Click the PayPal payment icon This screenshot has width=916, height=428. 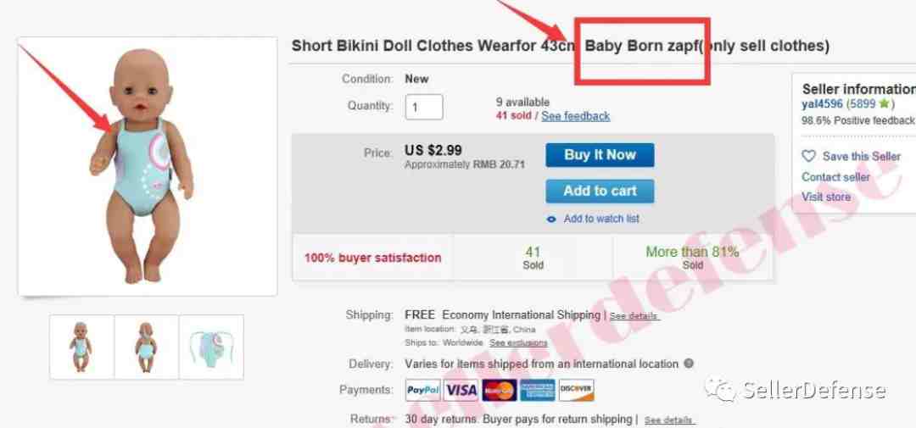[x=422, y=390]
